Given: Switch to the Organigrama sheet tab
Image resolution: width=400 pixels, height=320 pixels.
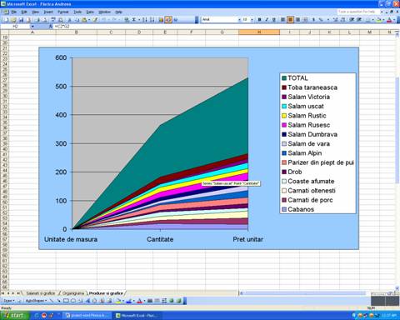Looking at the screenshot, I should [x=73, y=293].
